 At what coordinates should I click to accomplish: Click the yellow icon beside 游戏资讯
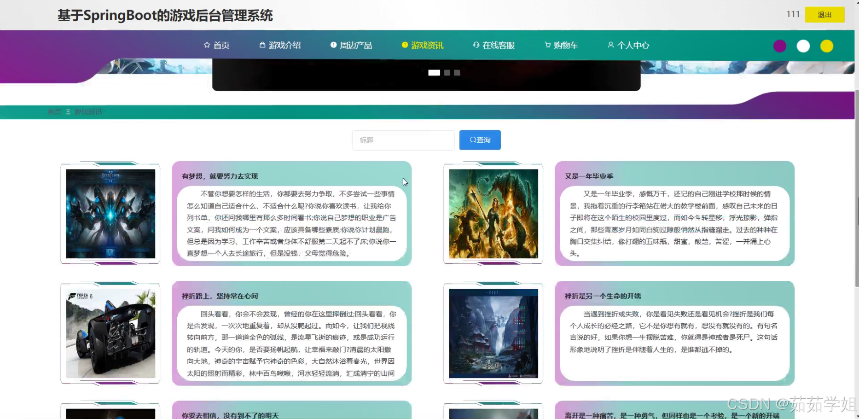click(405, 45)
